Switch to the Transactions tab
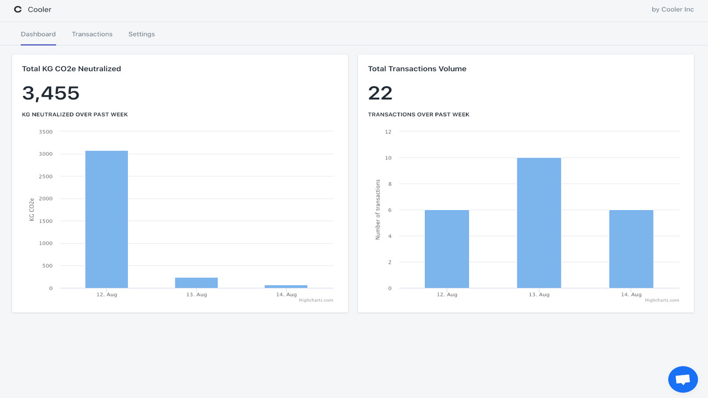The height and width of the screenshot is (398, 708). 92,34
